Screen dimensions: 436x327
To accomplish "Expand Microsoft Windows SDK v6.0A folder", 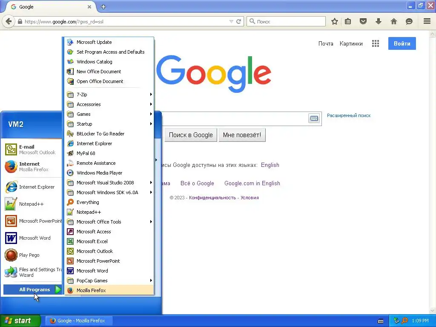I will 109,192.
